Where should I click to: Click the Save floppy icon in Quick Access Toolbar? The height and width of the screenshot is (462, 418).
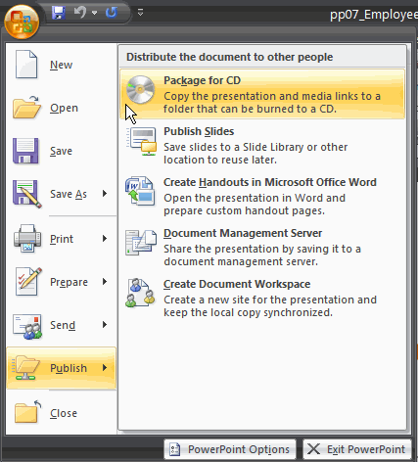[x=59, y=13]
